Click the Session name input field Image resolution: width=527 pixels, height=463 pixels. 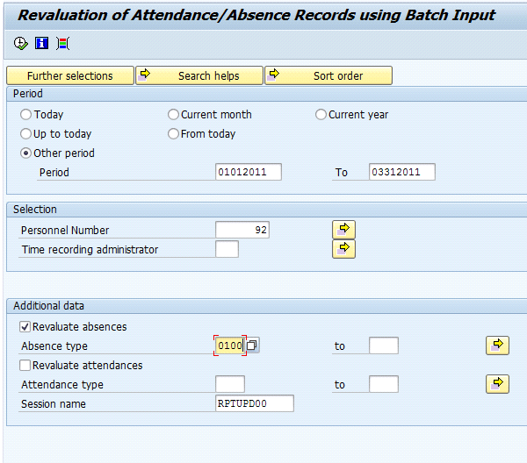254,403
